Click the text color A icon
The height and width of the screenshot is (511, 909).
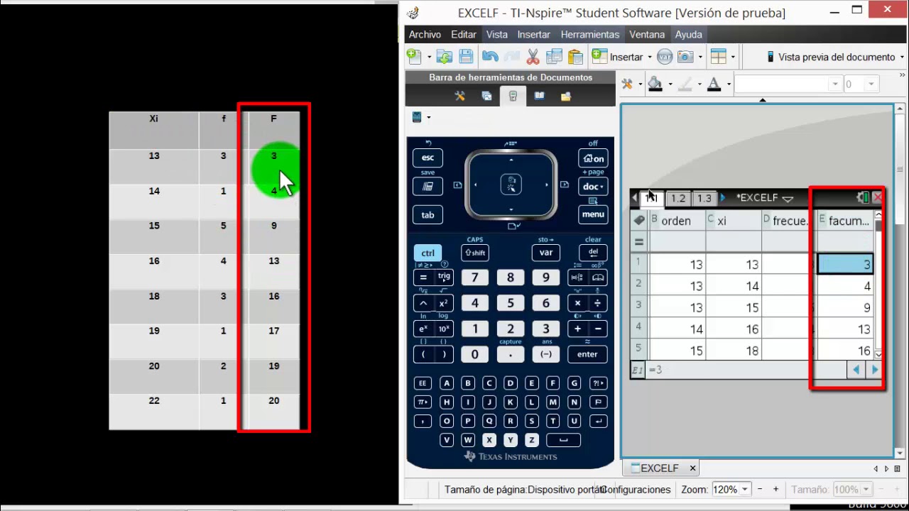[x=714, y=84]
